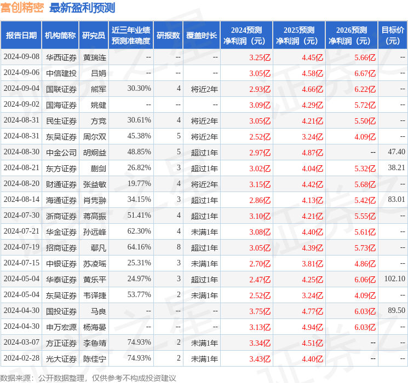Click the 报告日期 column header
The height and width of the screenshot is (383, 408).
(x=21, y=36)
